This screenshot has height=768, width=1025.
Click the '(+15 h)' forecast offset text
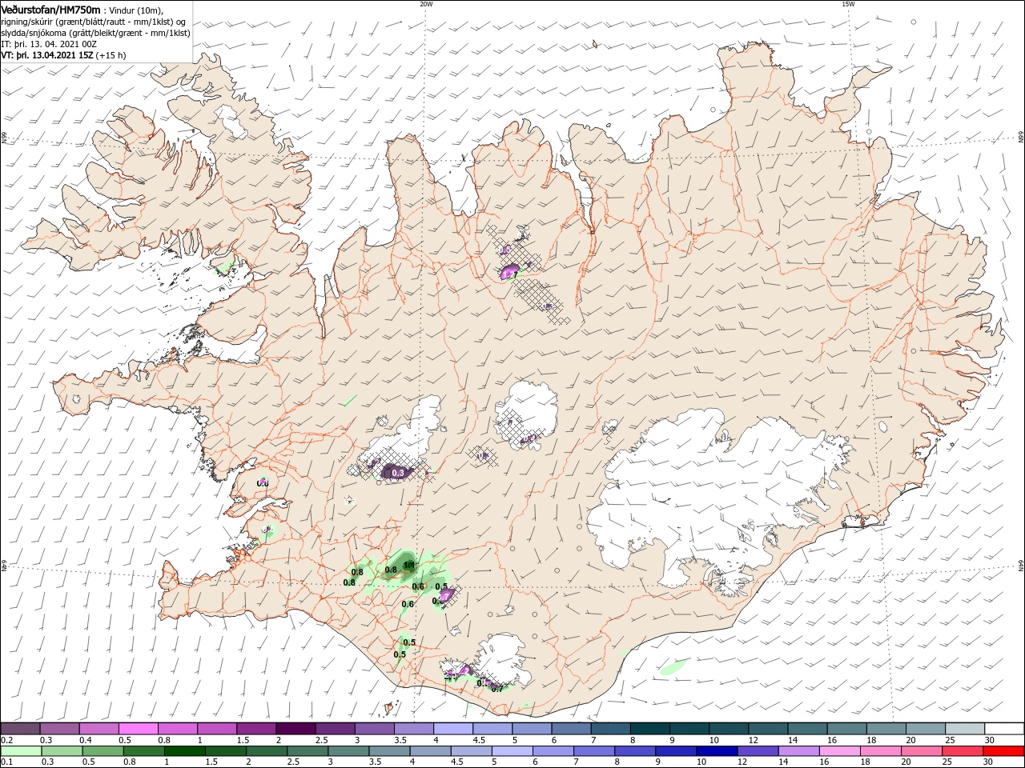click(x=110, y=55)
